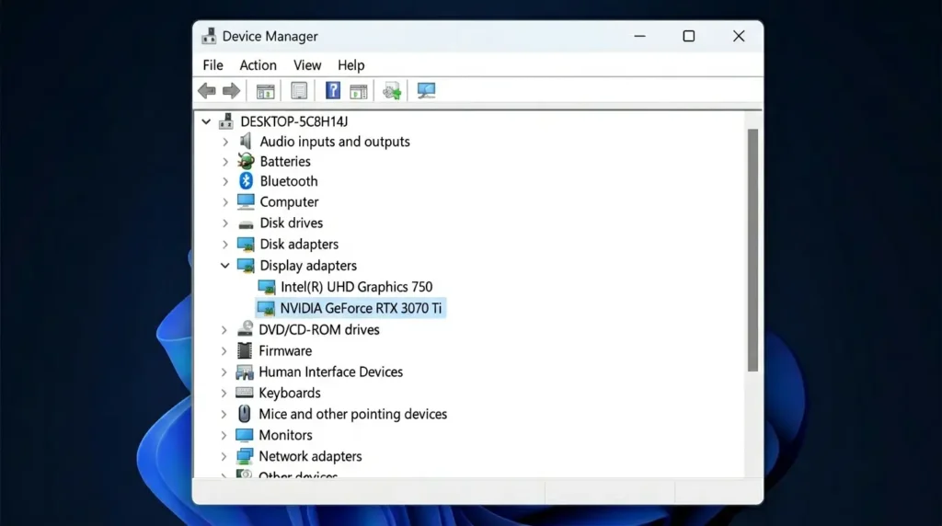942x526 pixels.
Task: Expand the Computer category
Action: (x=225, y=202)
